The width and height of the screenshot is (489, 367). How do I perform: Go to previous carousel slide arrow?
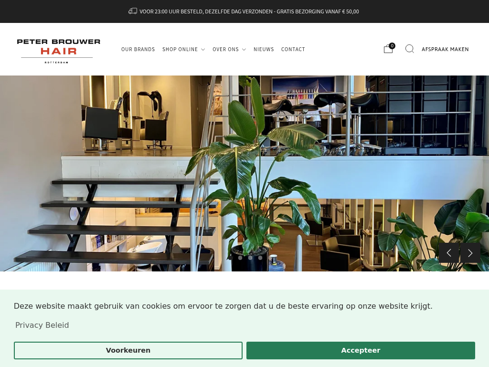pos(449,253)
